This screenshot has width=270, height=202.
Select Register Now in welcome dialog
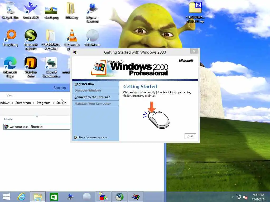point(95,84)
